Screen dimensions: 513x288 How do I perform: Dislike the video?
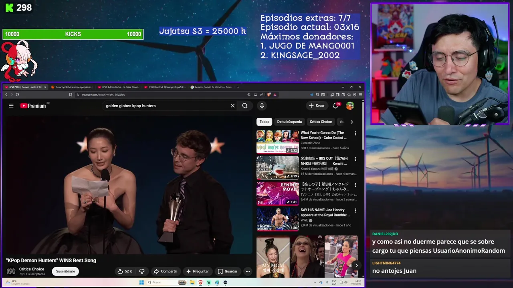(141, 271)
